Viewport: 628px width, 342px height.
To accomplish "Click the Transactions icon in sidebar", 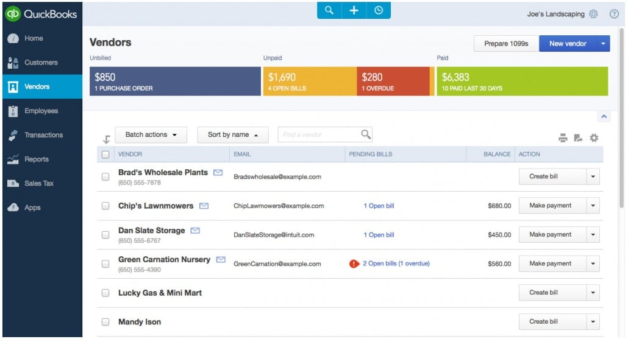I will point(13,135).
